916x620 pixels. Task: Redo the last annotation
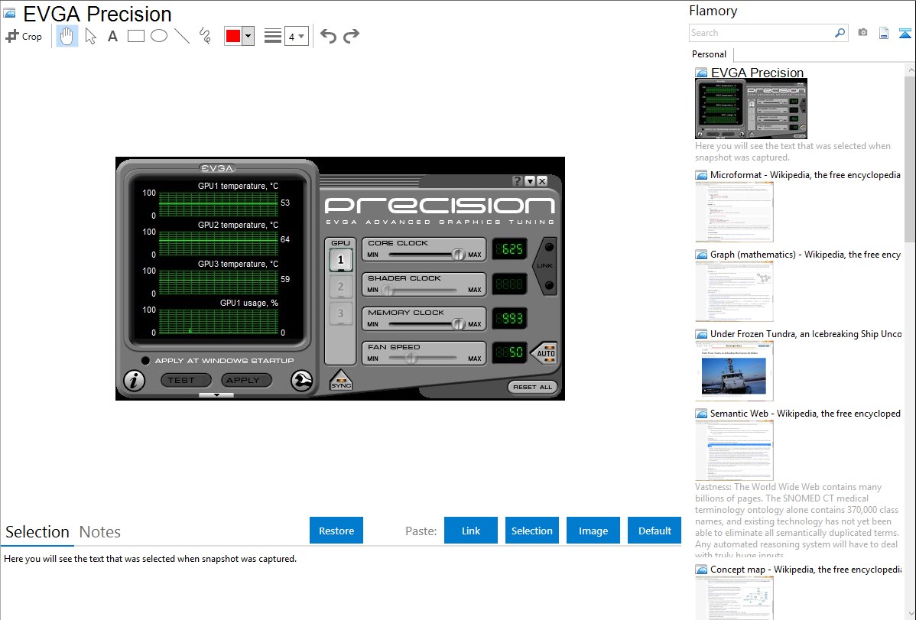click(x=351, y=36)
